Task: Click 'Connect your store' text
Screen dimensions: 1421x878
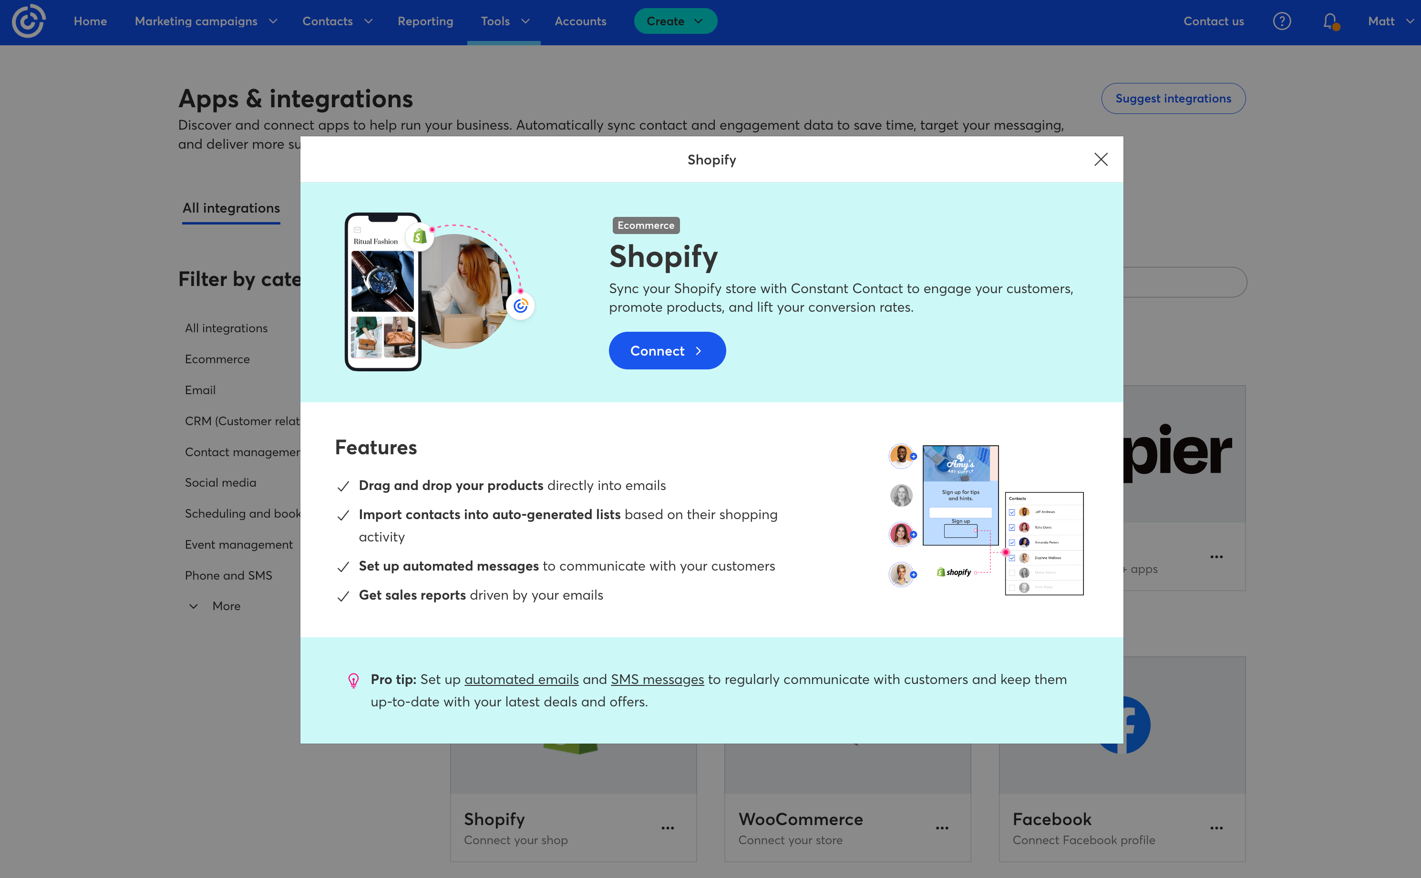Action: (790, 840)
